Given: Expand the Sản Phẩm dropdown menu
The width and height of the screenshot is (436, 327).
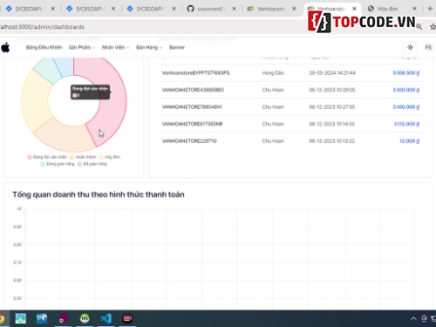Looking at the screenshot, I should [82, 47].
